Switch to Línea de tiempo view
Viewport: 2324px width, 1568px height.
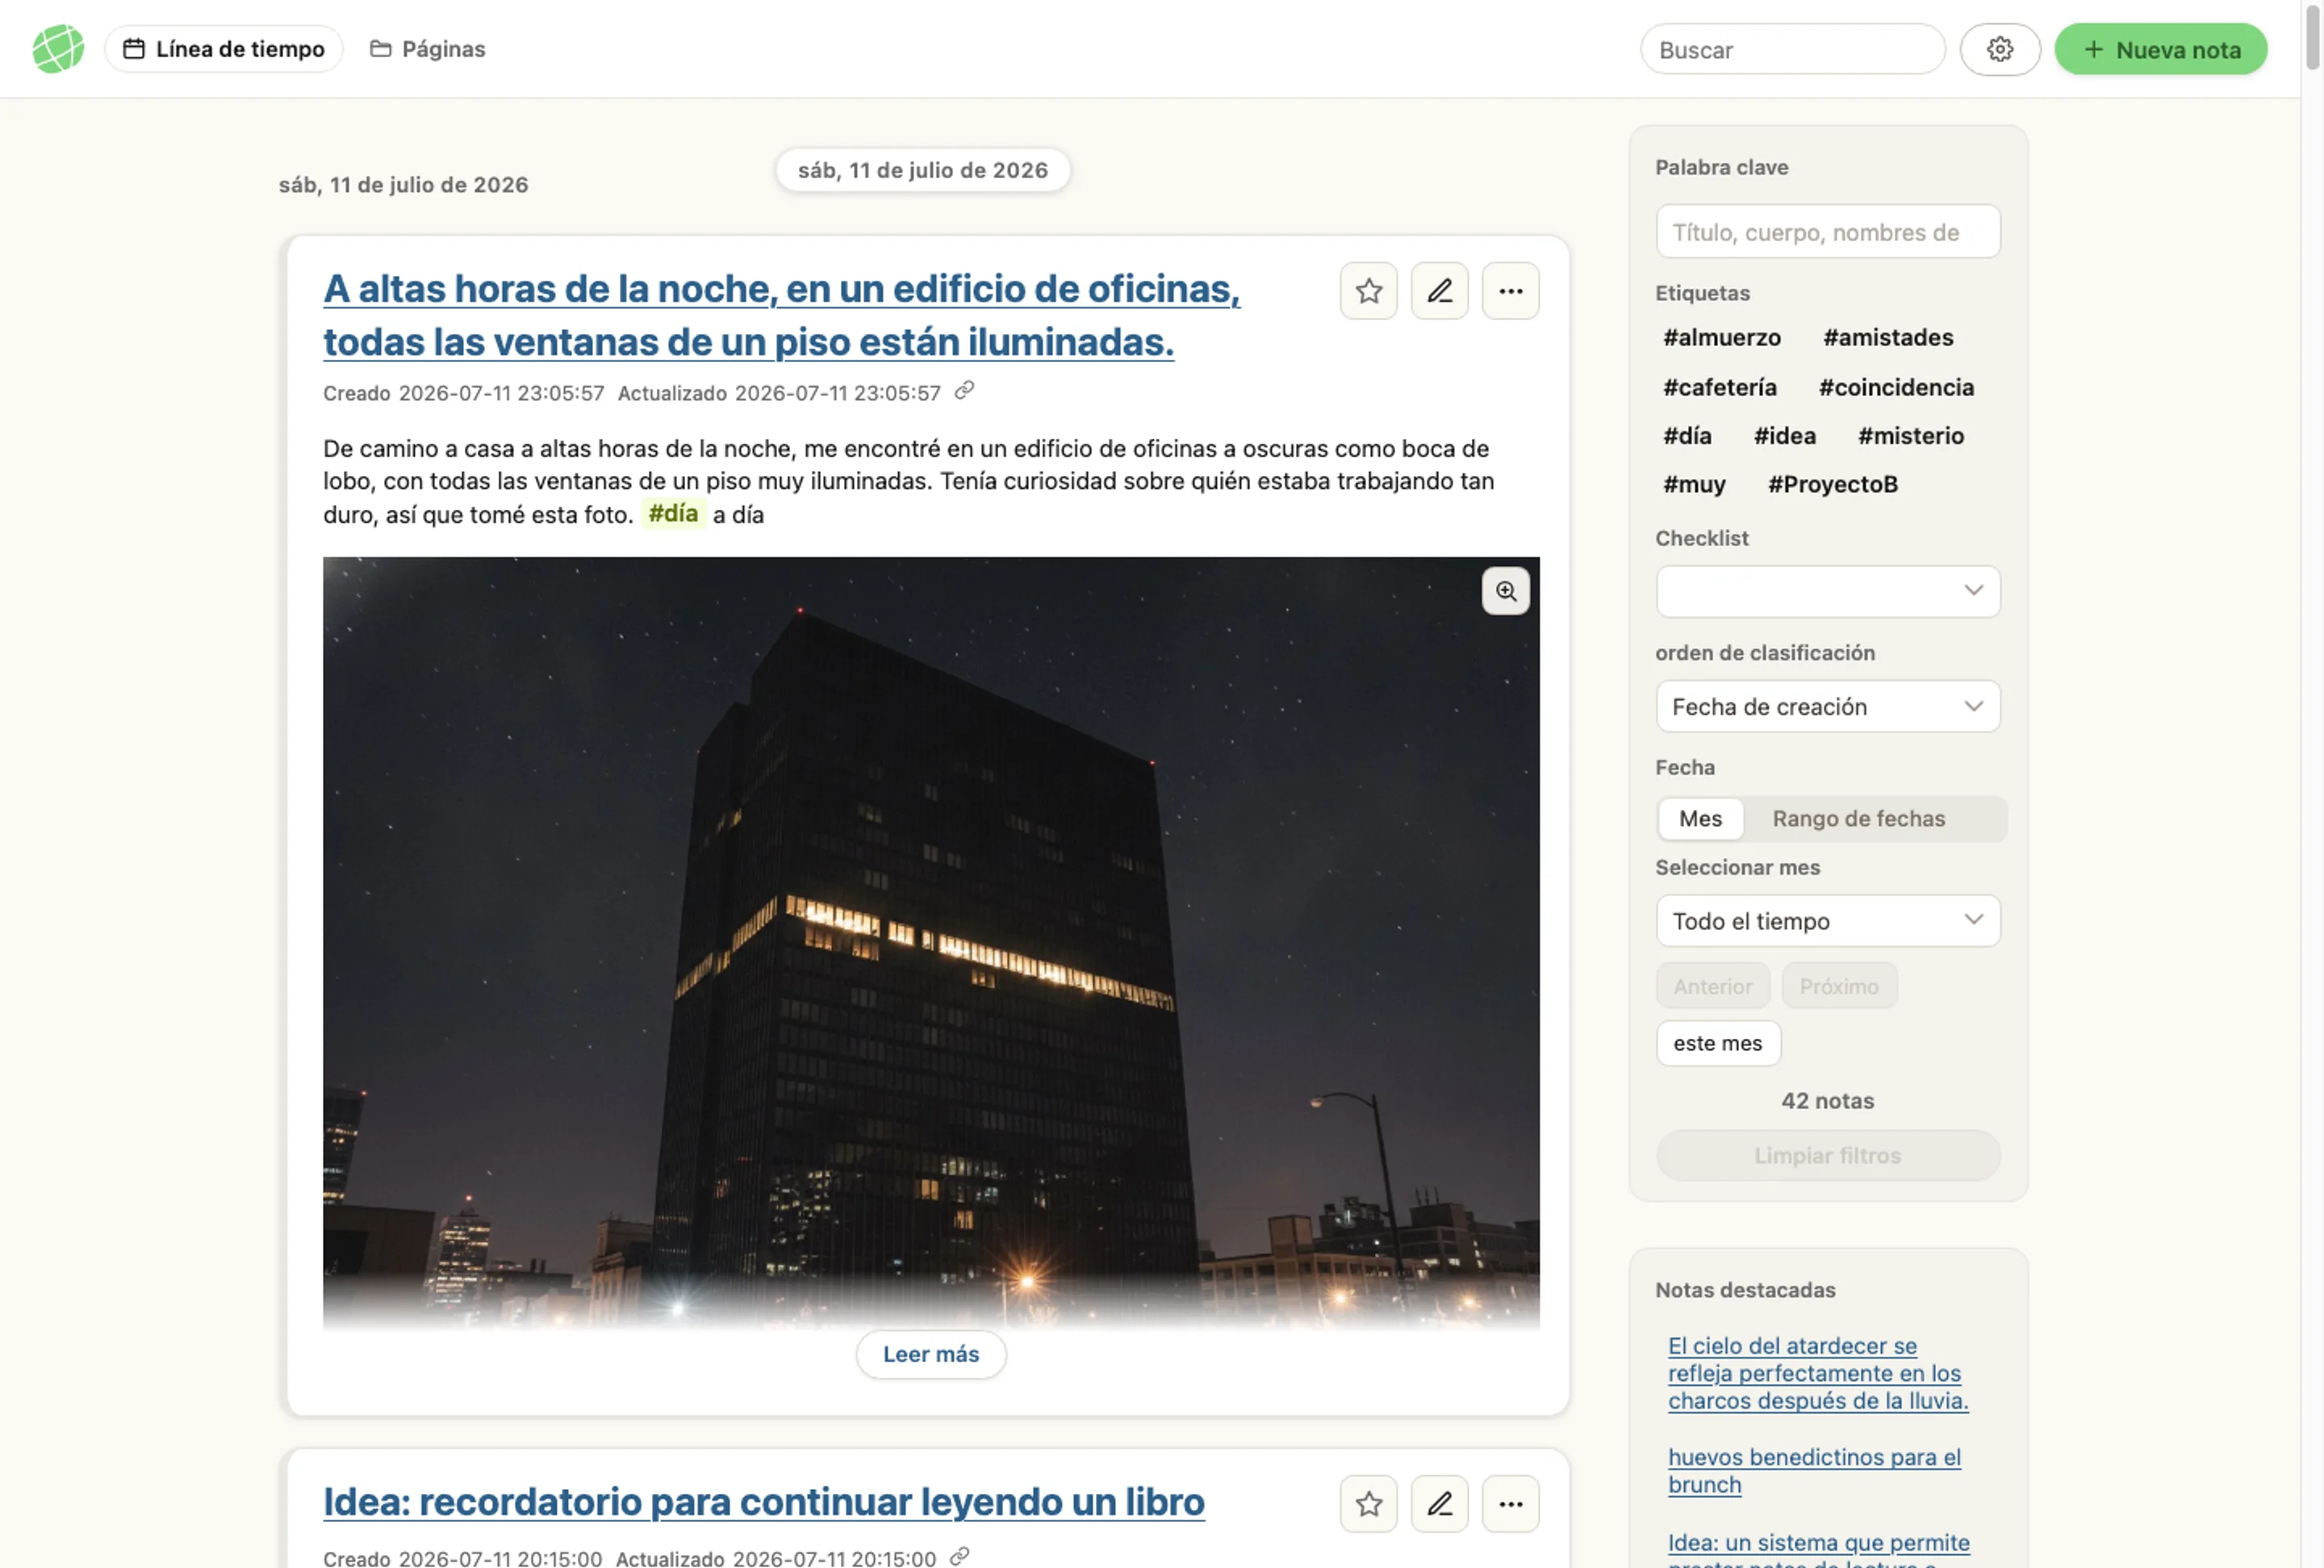(224, 49)
